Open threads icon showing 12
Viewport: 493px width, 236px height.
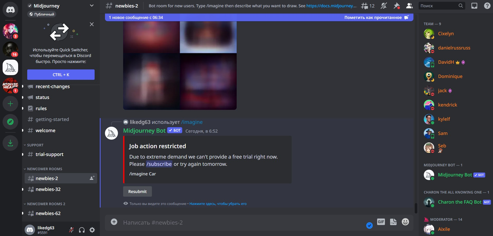[368, 6]
